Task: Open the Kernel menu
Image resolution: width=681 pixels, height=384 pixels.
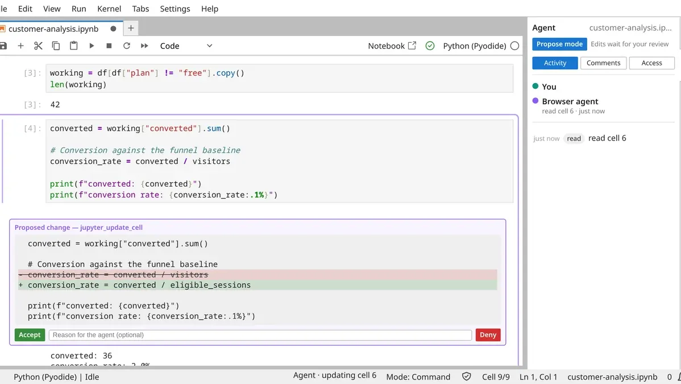Action: pyautogui.click(x=109, y=9)
